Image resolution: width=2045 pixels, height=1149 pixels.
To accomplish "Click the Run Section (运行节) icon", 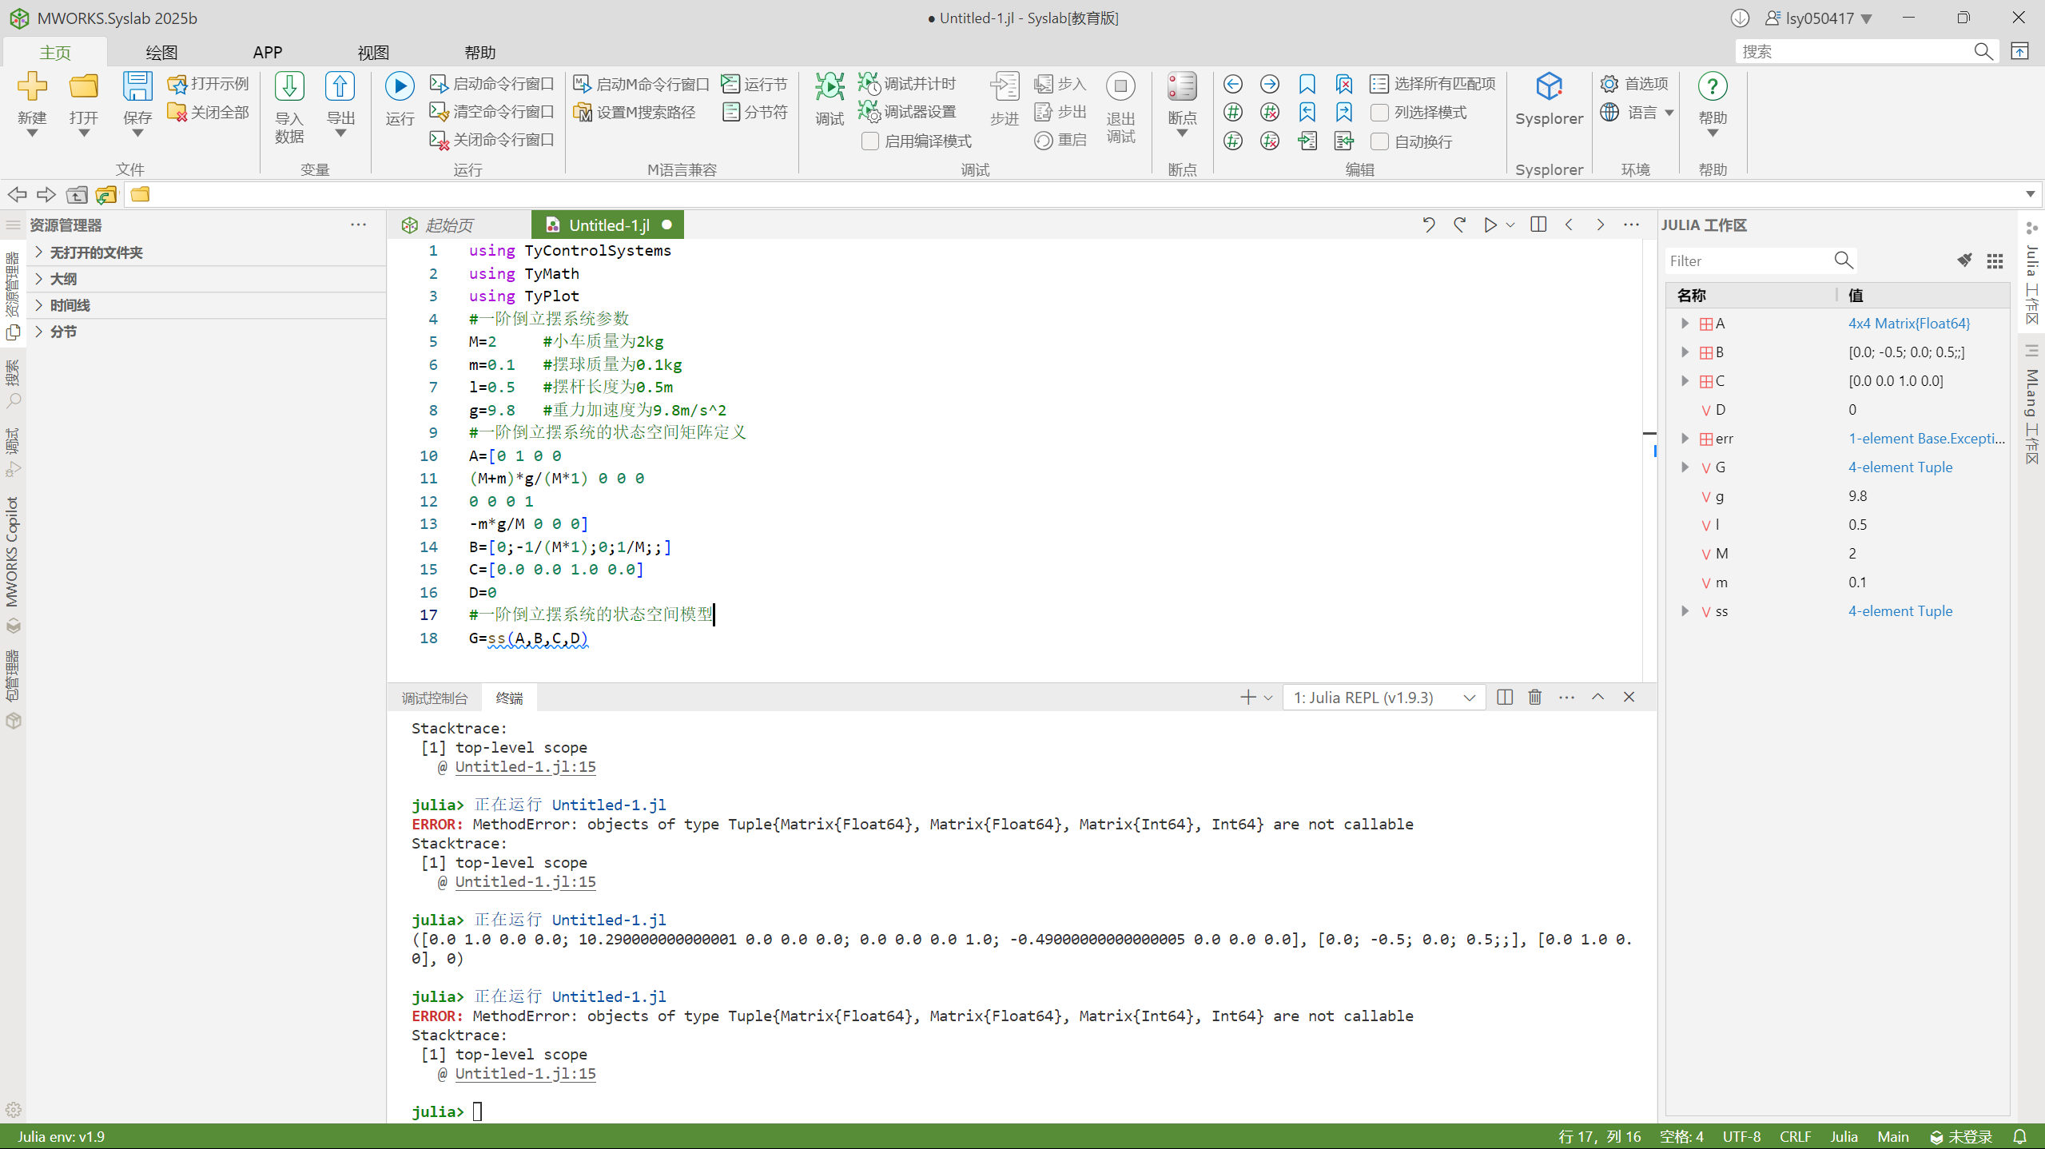I will tap(730, 84).
